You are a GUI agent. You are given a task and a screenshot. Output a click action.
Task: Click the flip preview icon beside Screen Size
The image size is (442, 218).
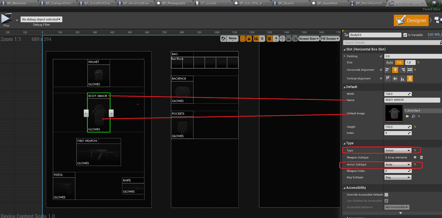(295, 39)
